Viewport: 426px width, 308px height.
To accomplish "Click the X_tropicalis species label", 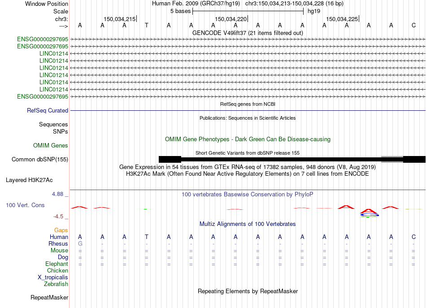I will 53,278.
